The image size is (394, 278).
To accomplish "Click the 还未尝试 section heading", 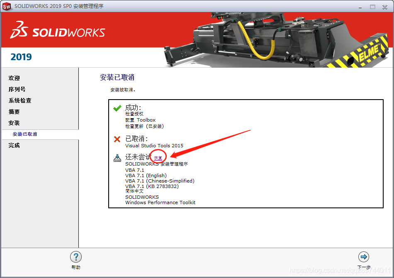I will [x=137, y=157].
